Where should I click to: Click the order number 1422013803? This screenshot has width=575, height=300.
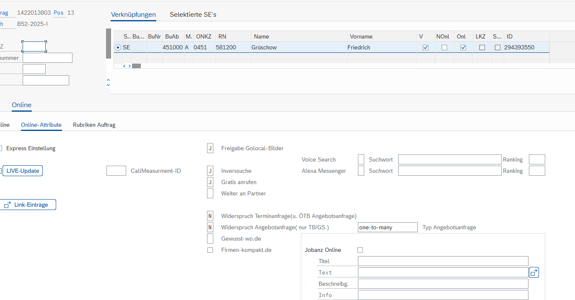34,13
